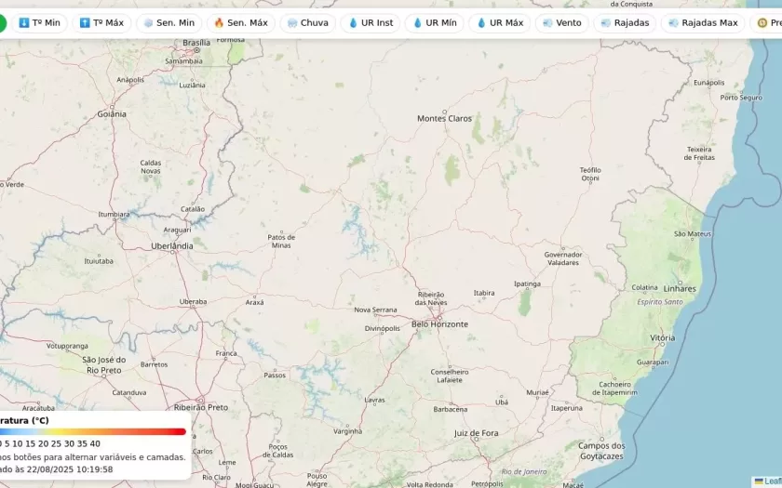The image size is (782, 488).
Task: Show the Sen. Máx thermal sensation layer
Action: 241,23
